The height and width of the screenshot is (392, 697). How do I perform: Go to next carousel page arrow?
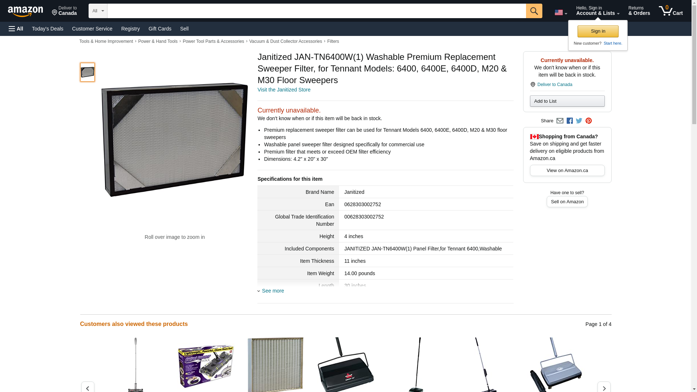(604, 388)
